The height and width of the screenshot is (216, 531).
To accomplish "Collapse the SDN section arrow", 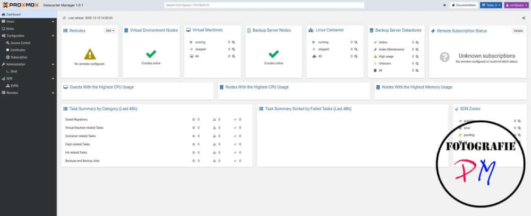I will 53,78.
